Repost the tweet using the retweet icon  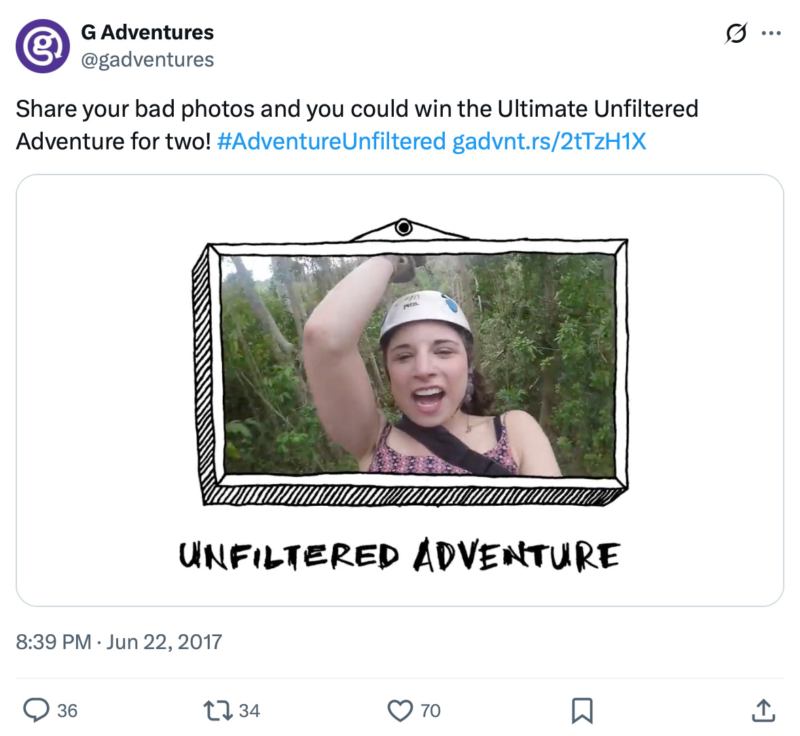pyautogui.click(x=217, y=710)
